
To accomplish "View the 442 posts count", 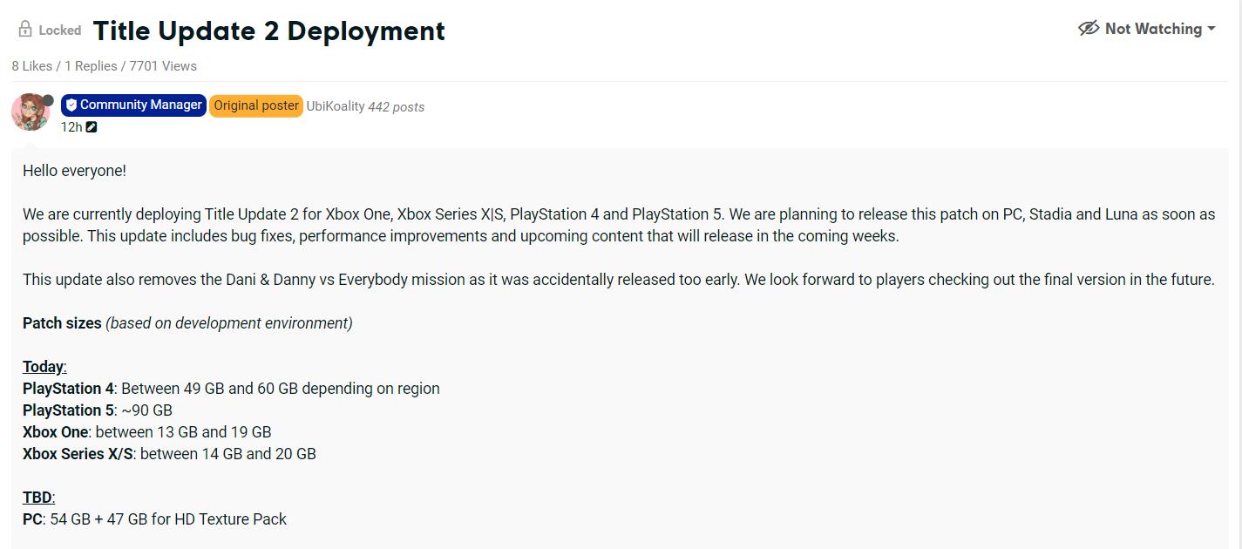I will [397, 106].
